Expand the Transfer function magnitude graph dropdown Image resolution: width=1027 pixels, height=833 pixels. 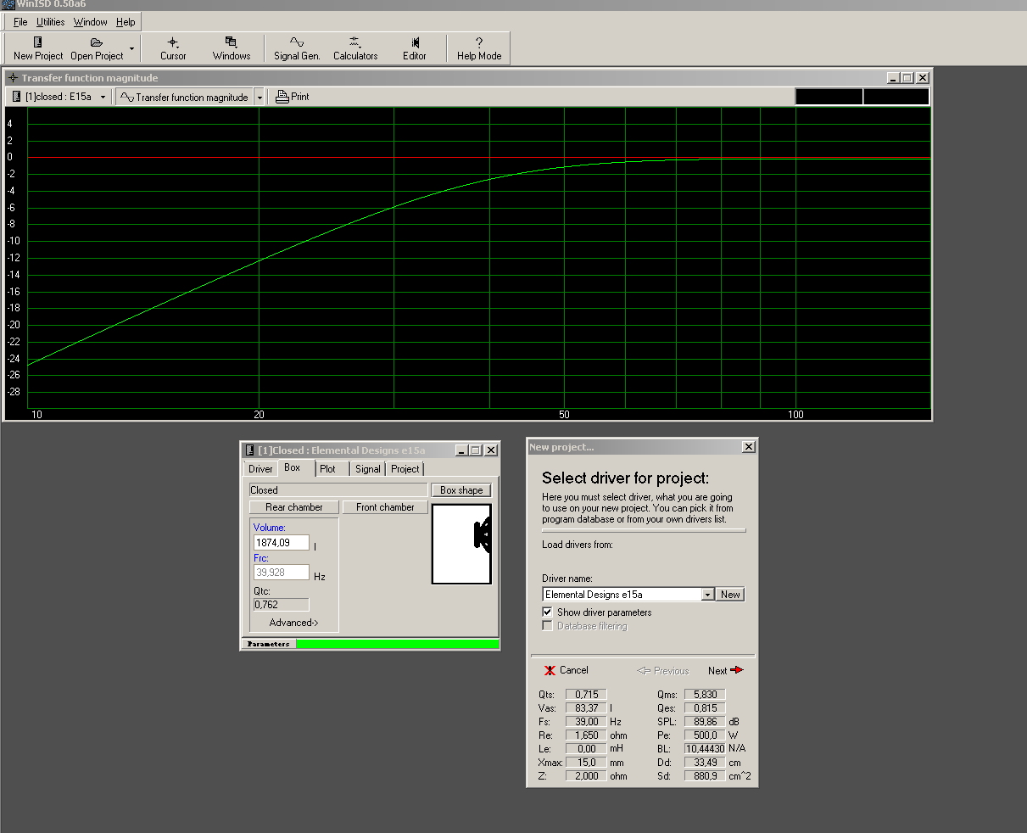tap(260, 98)
